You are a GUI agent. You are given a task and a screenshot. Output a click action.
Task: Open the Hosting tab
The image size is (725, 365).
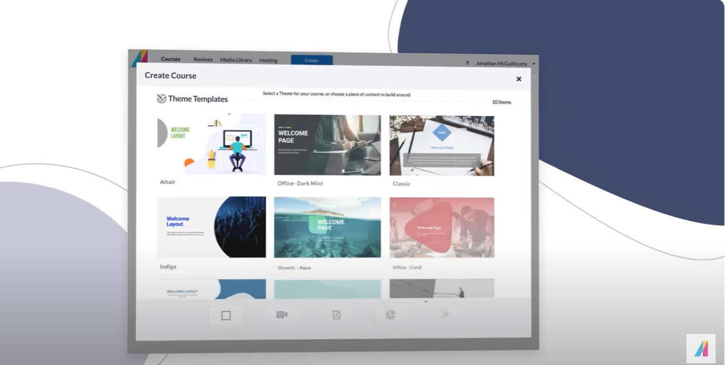click(269, 60)
